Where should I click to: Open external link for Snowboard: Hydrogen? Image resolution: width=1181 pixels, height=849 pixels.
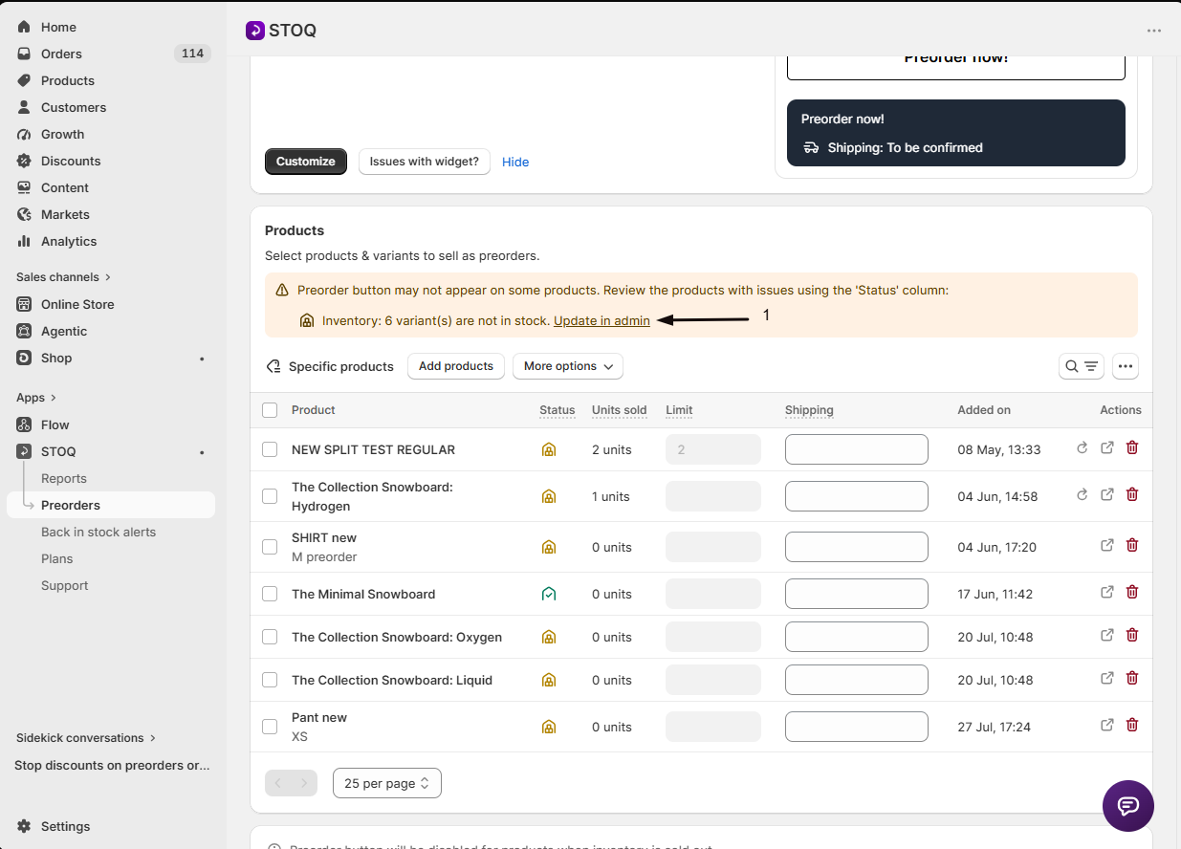pos(1107,494)
